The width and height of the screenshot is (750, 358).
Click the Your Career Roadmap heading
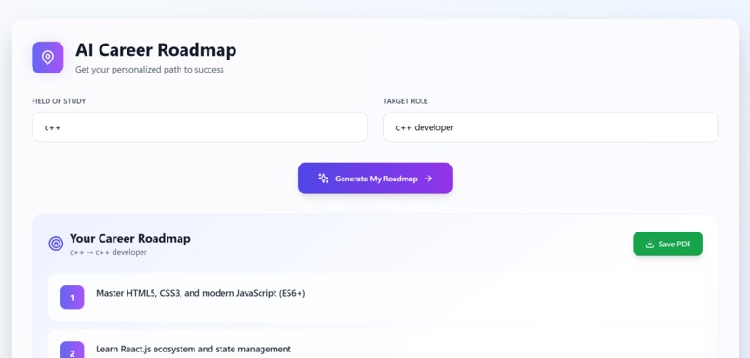pyautogui.click(x=130, y=238)
